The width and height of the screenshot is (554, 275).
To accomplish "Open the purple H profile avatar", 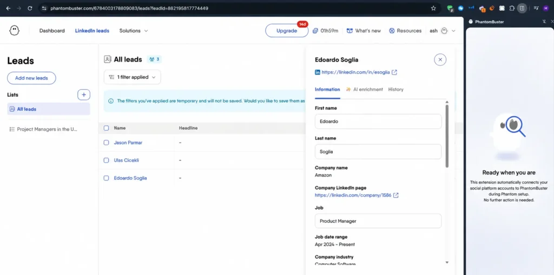I will click(x=546, y=8).
